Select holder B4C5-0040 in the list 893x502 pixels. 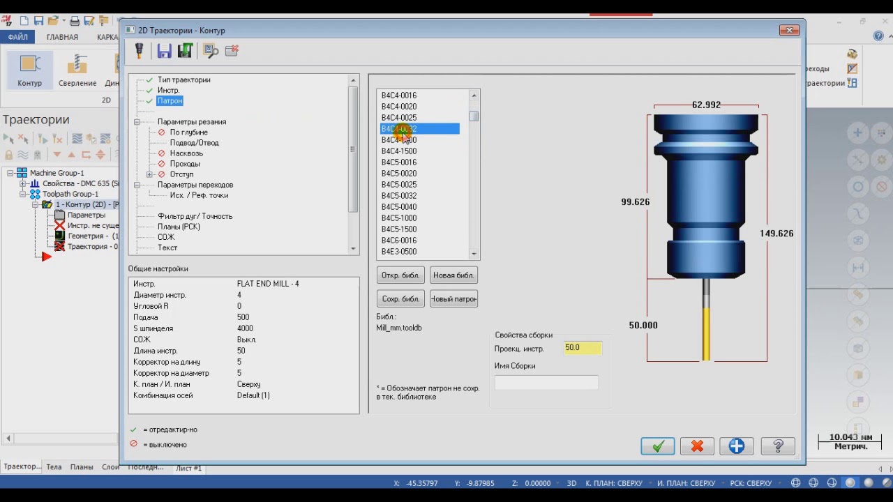pos(399,207)
